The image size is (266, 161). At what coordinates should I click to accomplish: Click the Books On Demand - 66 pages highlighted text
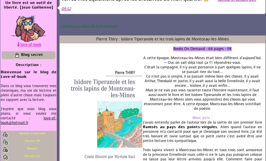pyautogui.click(x=202, y=49)
